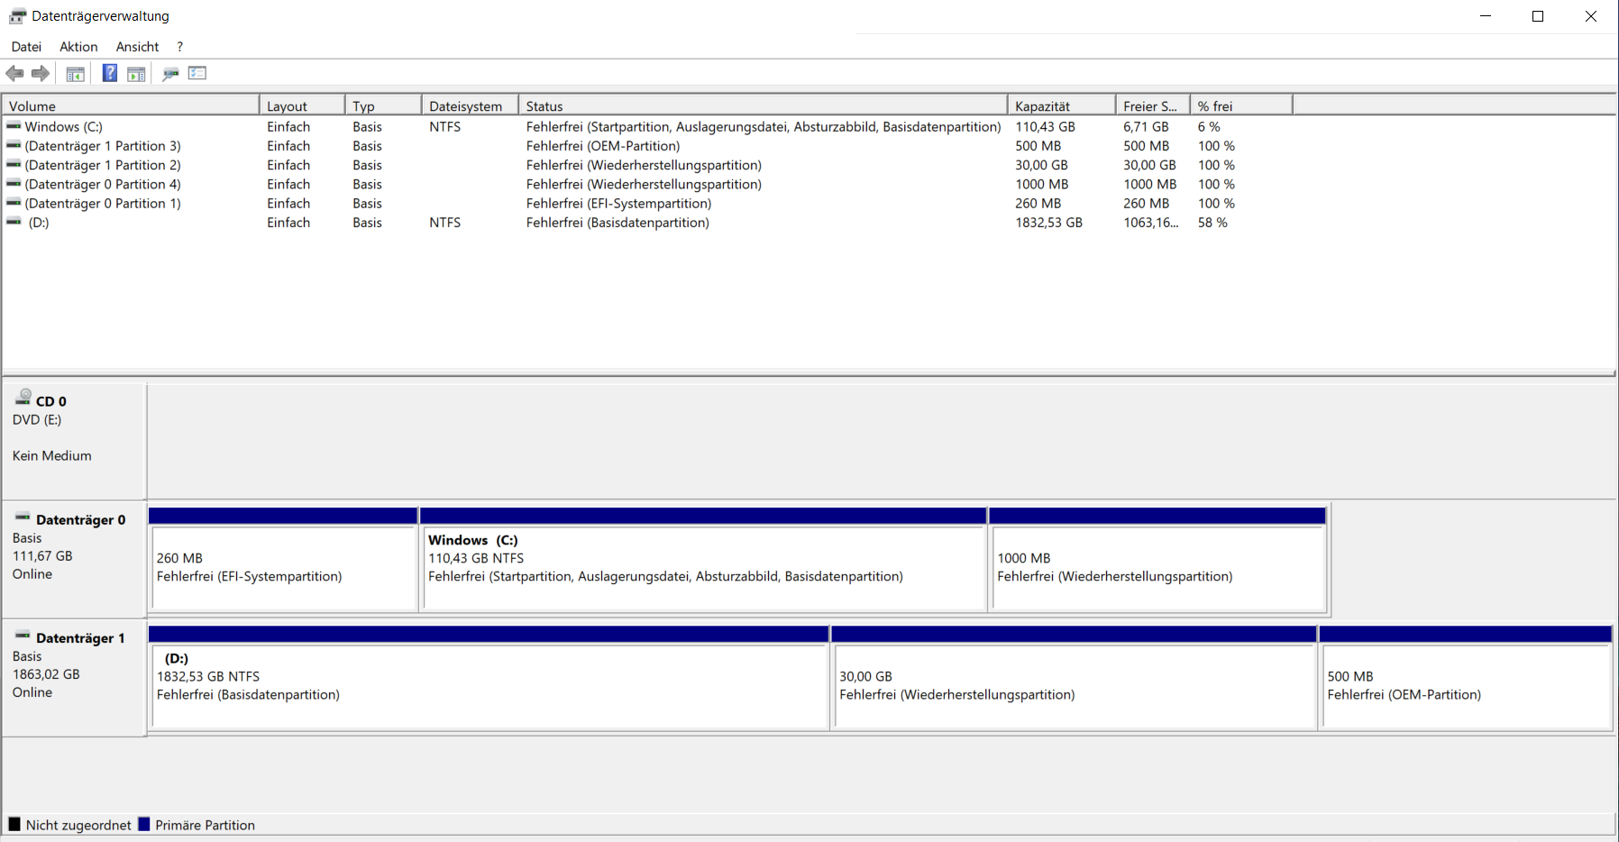The width and height of the screenshot is (1619, 842).
Task: Click the forward arrow toolbar icon
Action: tap(41, 74)
